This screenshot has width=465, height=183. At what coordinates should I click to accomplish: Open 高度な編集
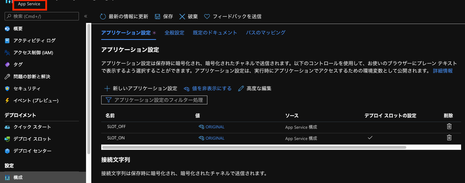pos(255,89)
